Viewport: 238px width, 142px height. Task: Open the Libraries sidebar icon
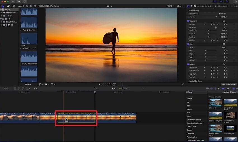[x=3, y=6]
